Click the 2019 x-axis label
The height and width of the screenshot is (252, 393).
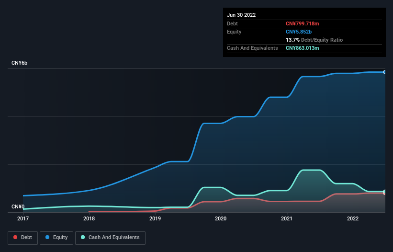[x=155, y=218]
